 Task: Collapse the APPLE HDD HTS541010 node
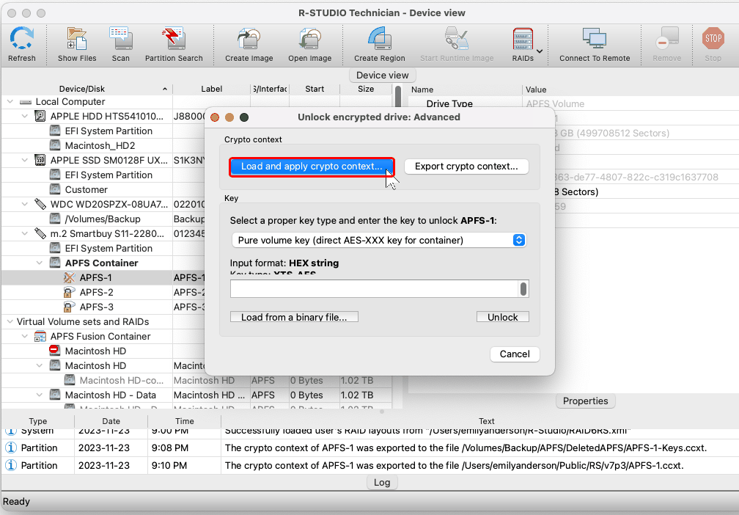[x=24, y=116]
